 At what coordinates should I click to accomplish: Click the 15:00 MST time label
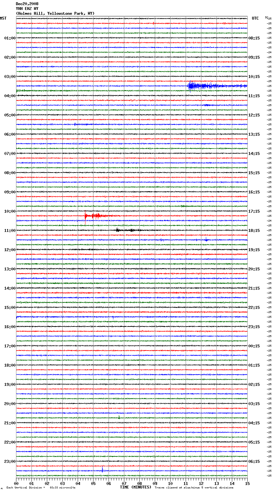pos(10,308)
